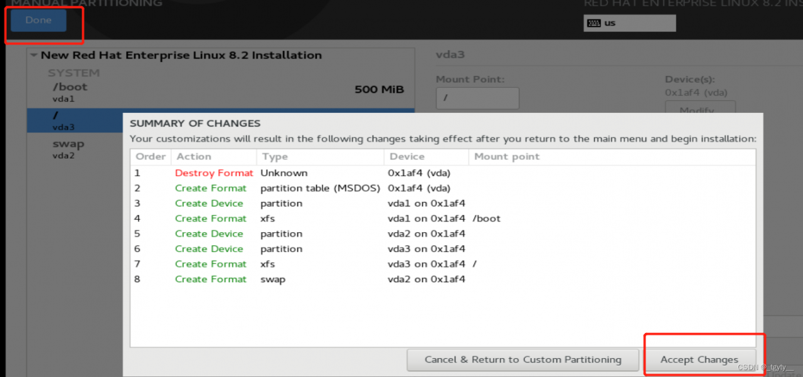
Task: Cancel and return to Custom Partitioning
Action: 523,359
